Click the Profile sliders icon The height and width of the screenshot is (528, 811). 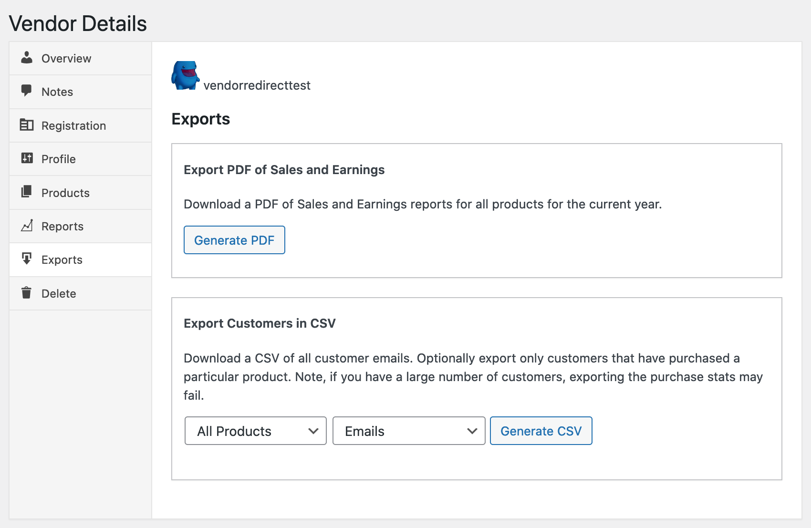coord(27,158)
